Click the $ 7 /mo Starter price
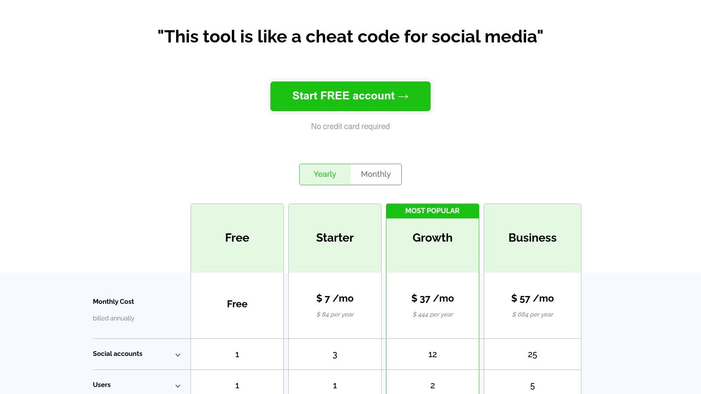This screenshot has height=394, width=701. (x=335, y=299)
